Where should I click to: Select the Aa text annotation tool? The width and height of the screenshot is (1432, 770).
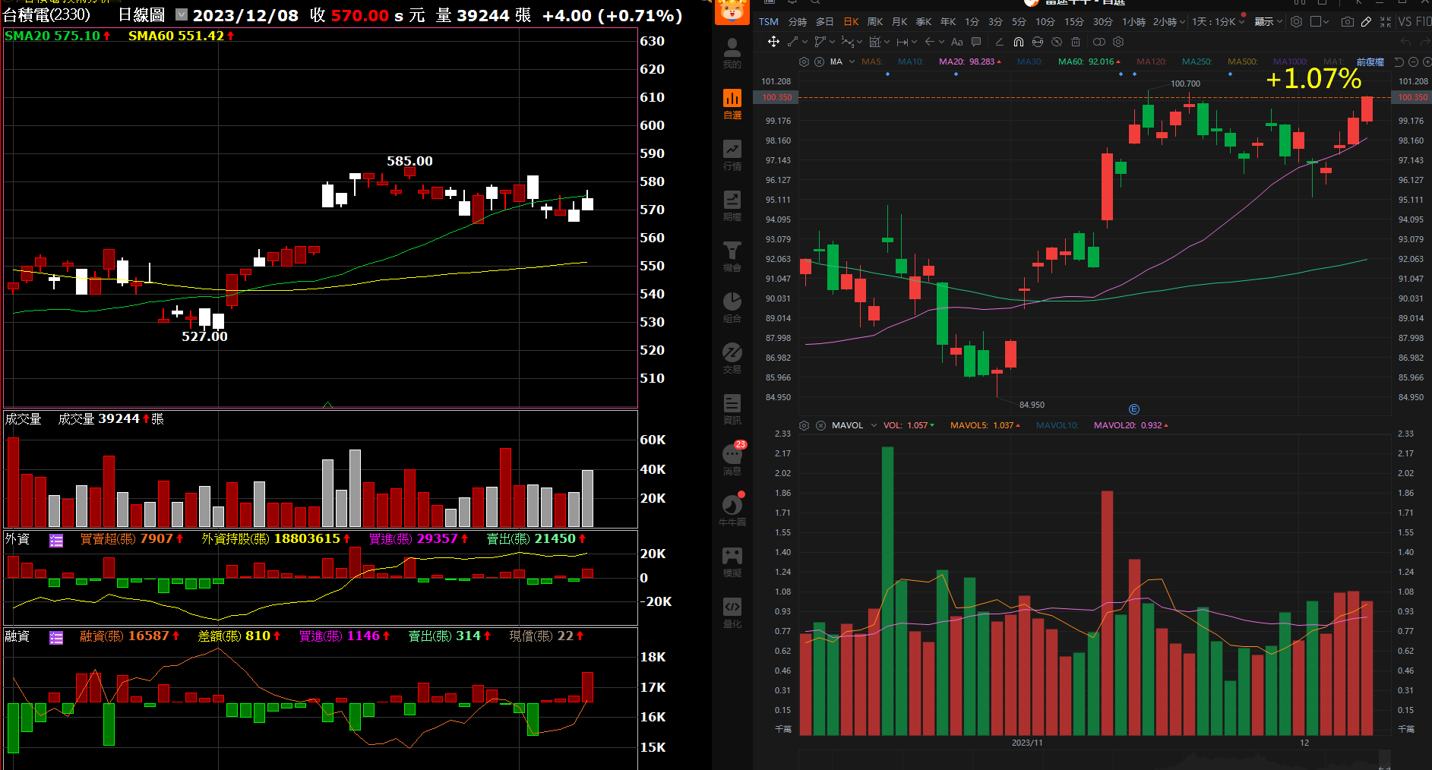pos(956,42)
